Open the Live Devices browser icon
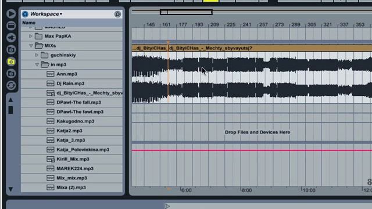 click(11, 26)
